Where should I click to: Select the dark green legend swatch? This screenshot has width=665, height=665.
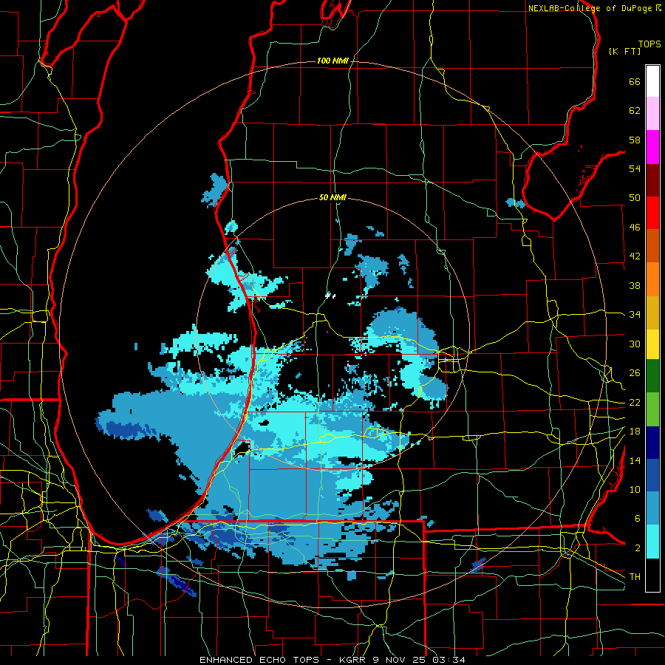pyautogui.click(x=652, y=376)
